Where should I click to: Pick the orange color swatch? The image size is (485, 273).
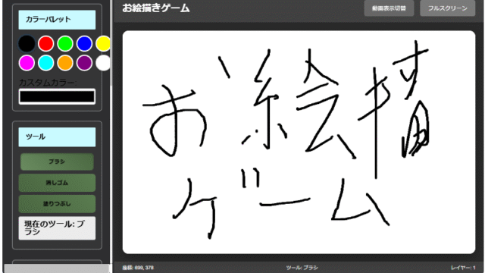coord(65,63)
